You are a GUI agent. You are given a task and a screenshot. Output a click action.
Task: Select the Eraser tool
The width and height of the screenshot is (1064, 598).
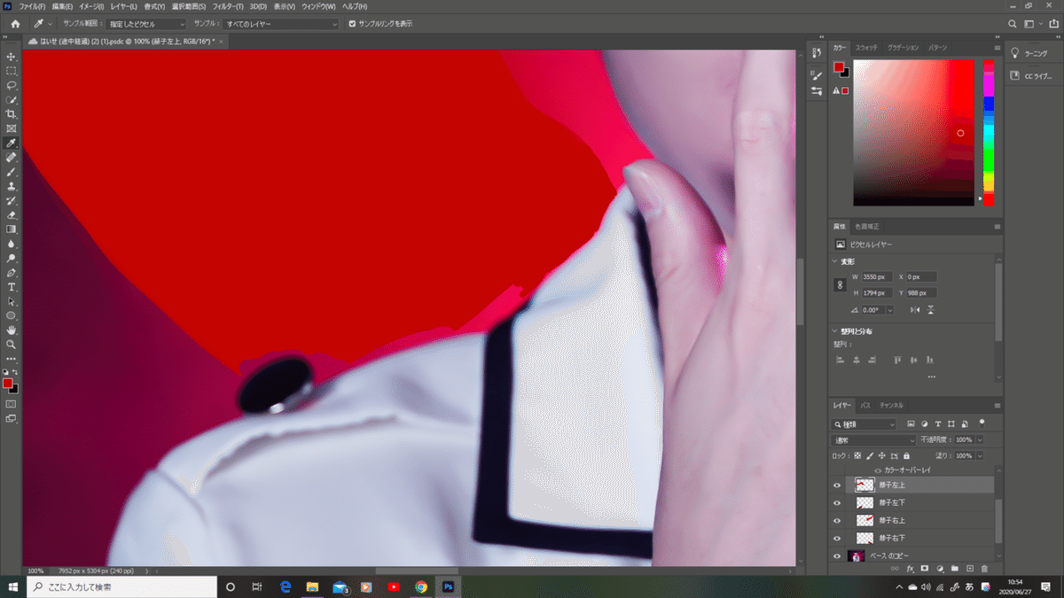click(12, 214)
